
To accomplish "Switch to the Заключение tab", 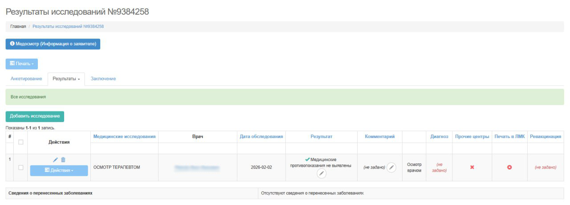I will tap(103, 79).
